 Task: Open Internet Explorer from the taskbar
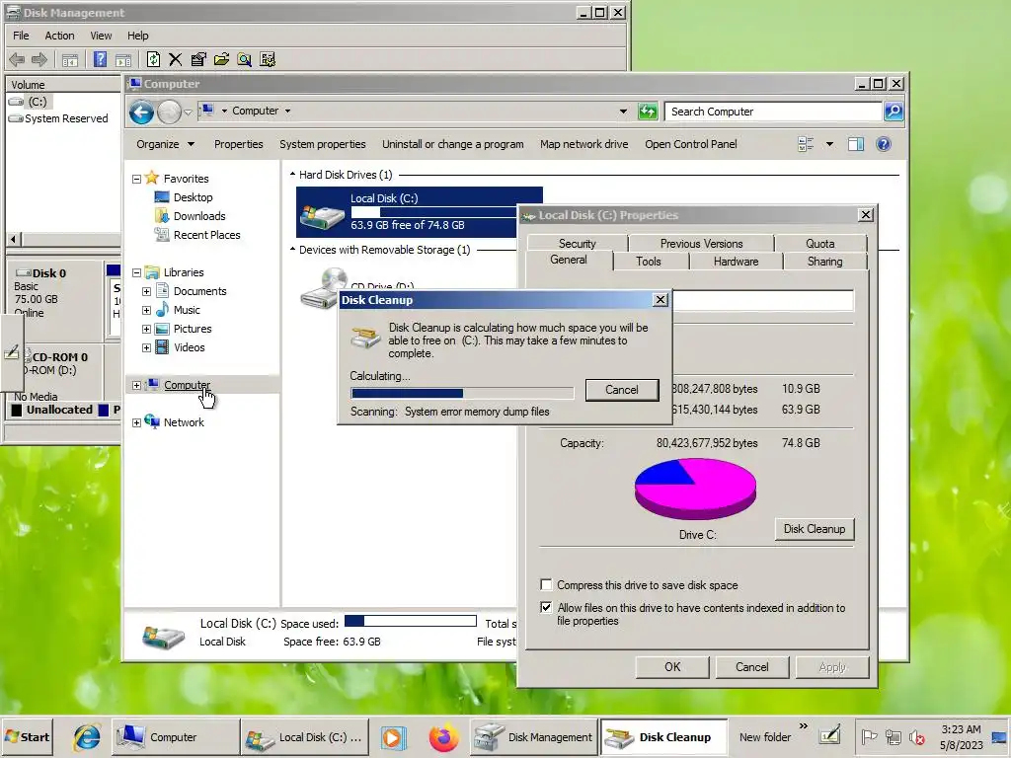click(x=87, y=736)
